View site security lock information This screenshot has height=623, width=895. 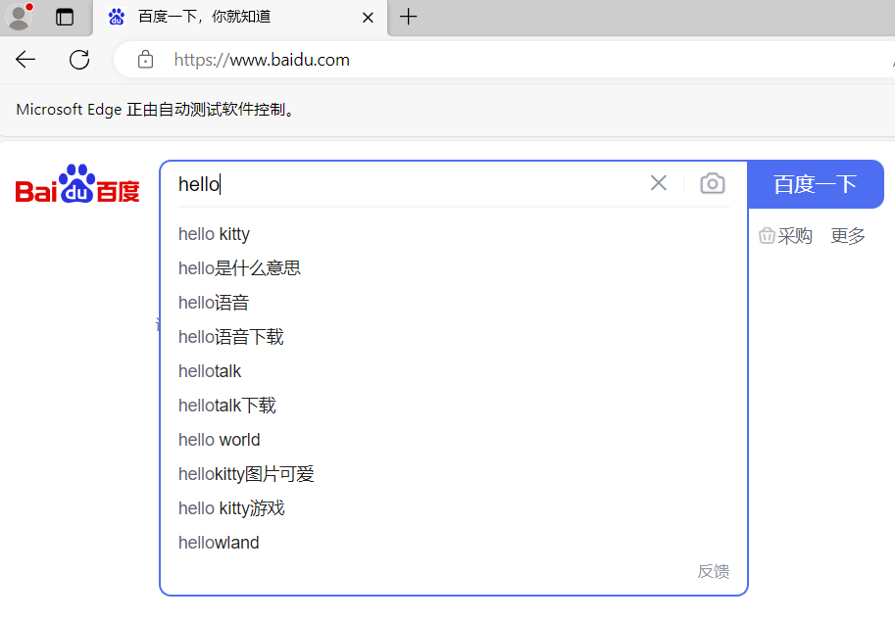click(145, 60)
